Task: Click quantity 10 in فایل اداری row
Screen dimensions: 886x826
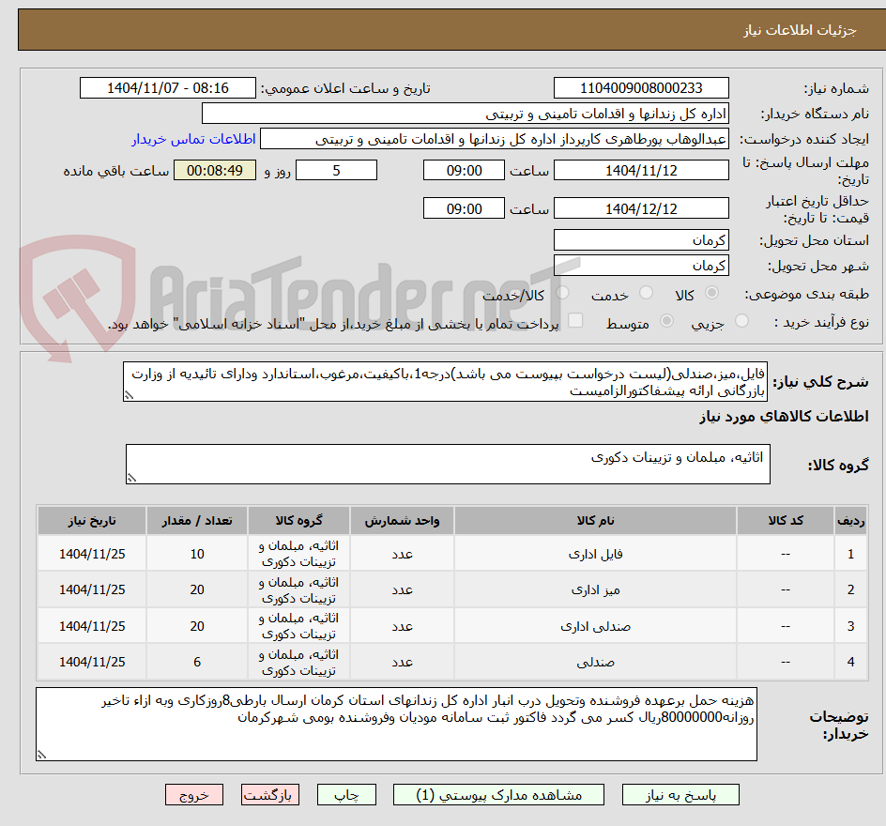Action: (x=197, y=554)
